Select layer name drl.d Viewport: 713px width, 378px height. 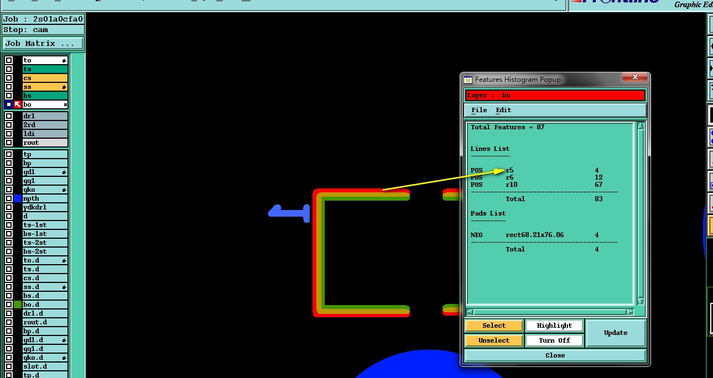pyautogui.click(x=45, y=313)
